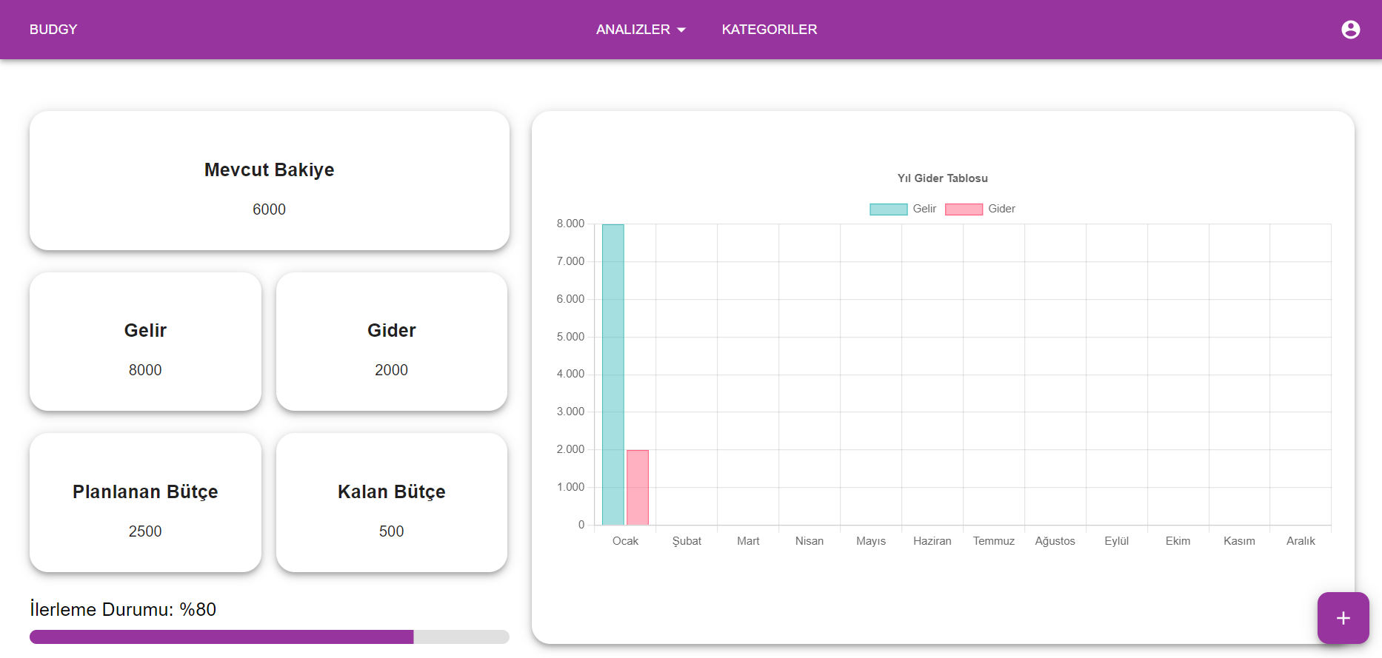The height and width of the screenshot is (658, 1382).
Task: Open the user account profile icon
Action: click(1350, 30)
